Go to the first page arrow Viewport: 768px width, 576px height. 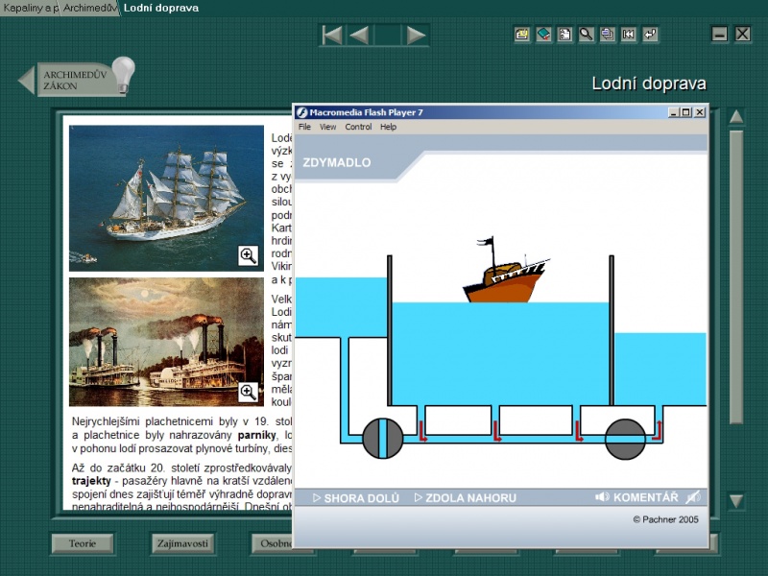point(332,36)
